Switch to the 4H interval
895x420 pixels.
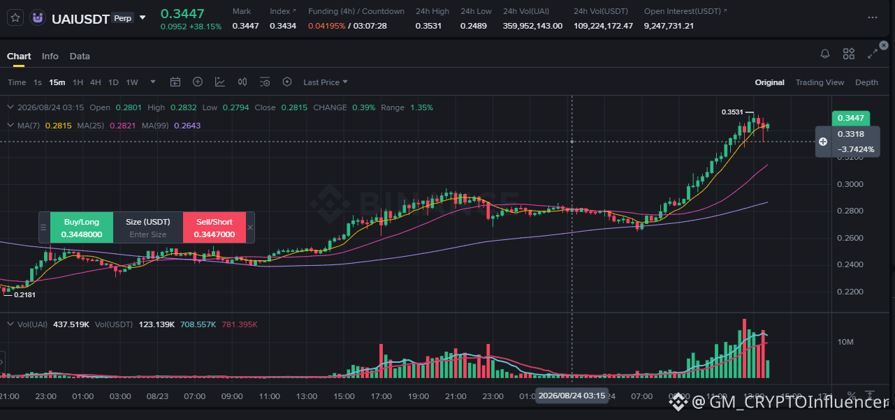96,82
